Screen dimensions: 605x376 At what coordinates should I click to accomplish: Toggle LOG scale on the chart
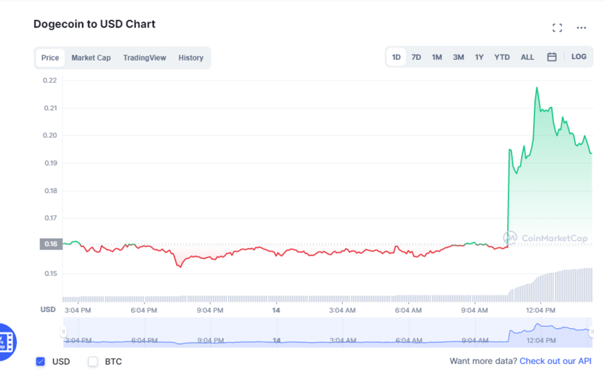point(579,57)
